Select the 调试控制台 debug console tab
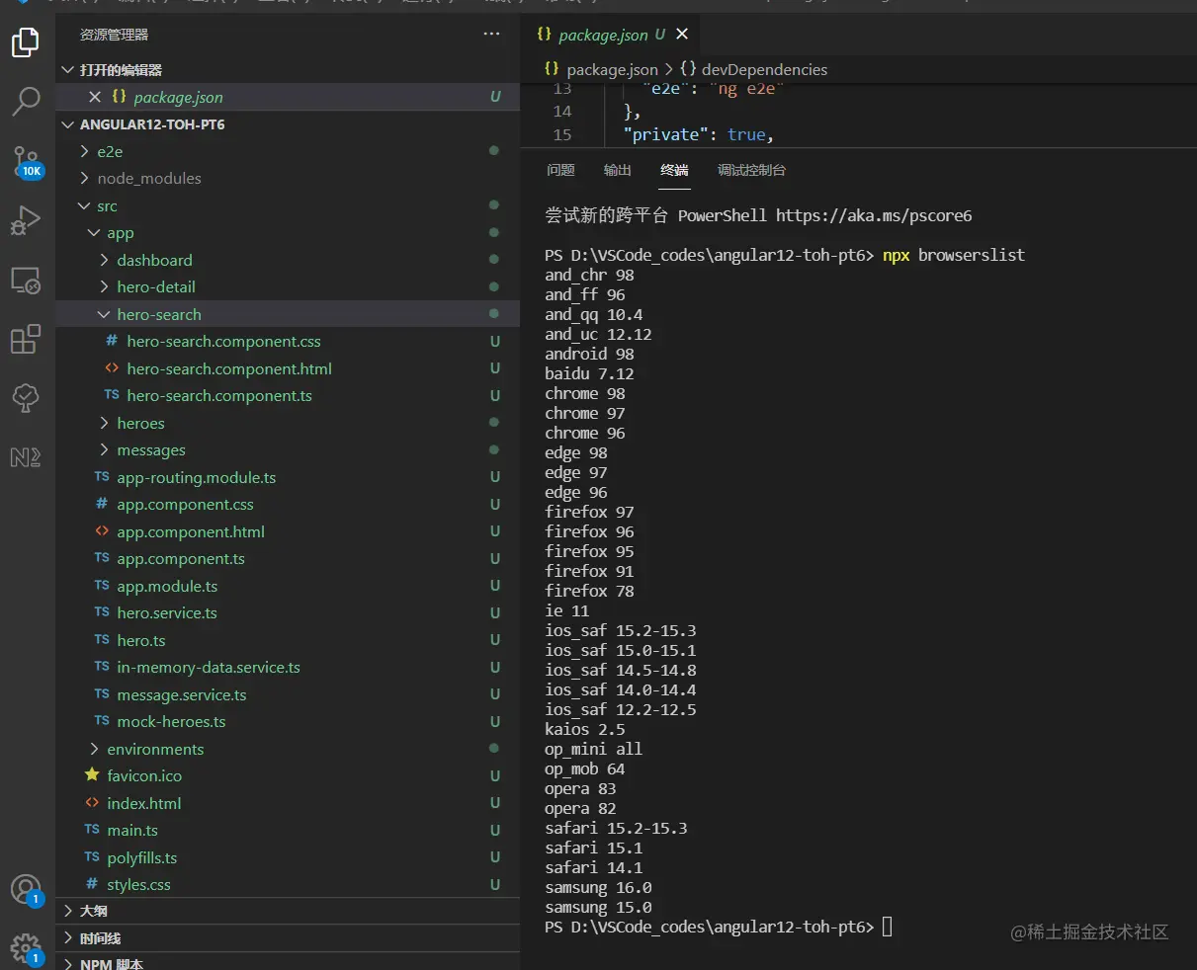 click(x=751, y=170)
